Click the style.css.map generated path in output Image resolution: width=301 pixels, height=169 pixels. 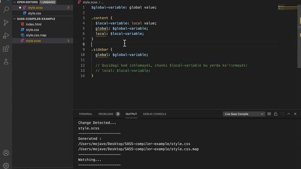tap(138, 149)
